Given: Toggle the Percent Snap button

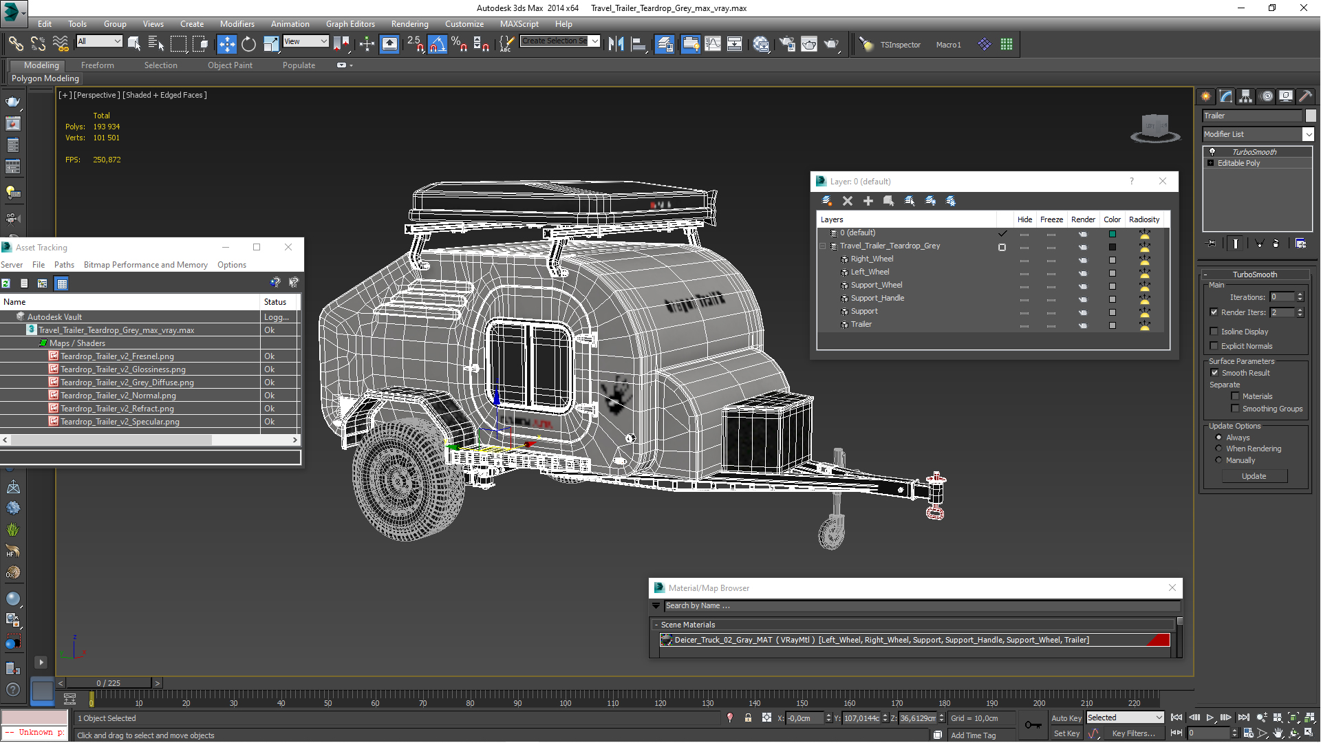Looking at the screenshot, I should pos(460,44).
